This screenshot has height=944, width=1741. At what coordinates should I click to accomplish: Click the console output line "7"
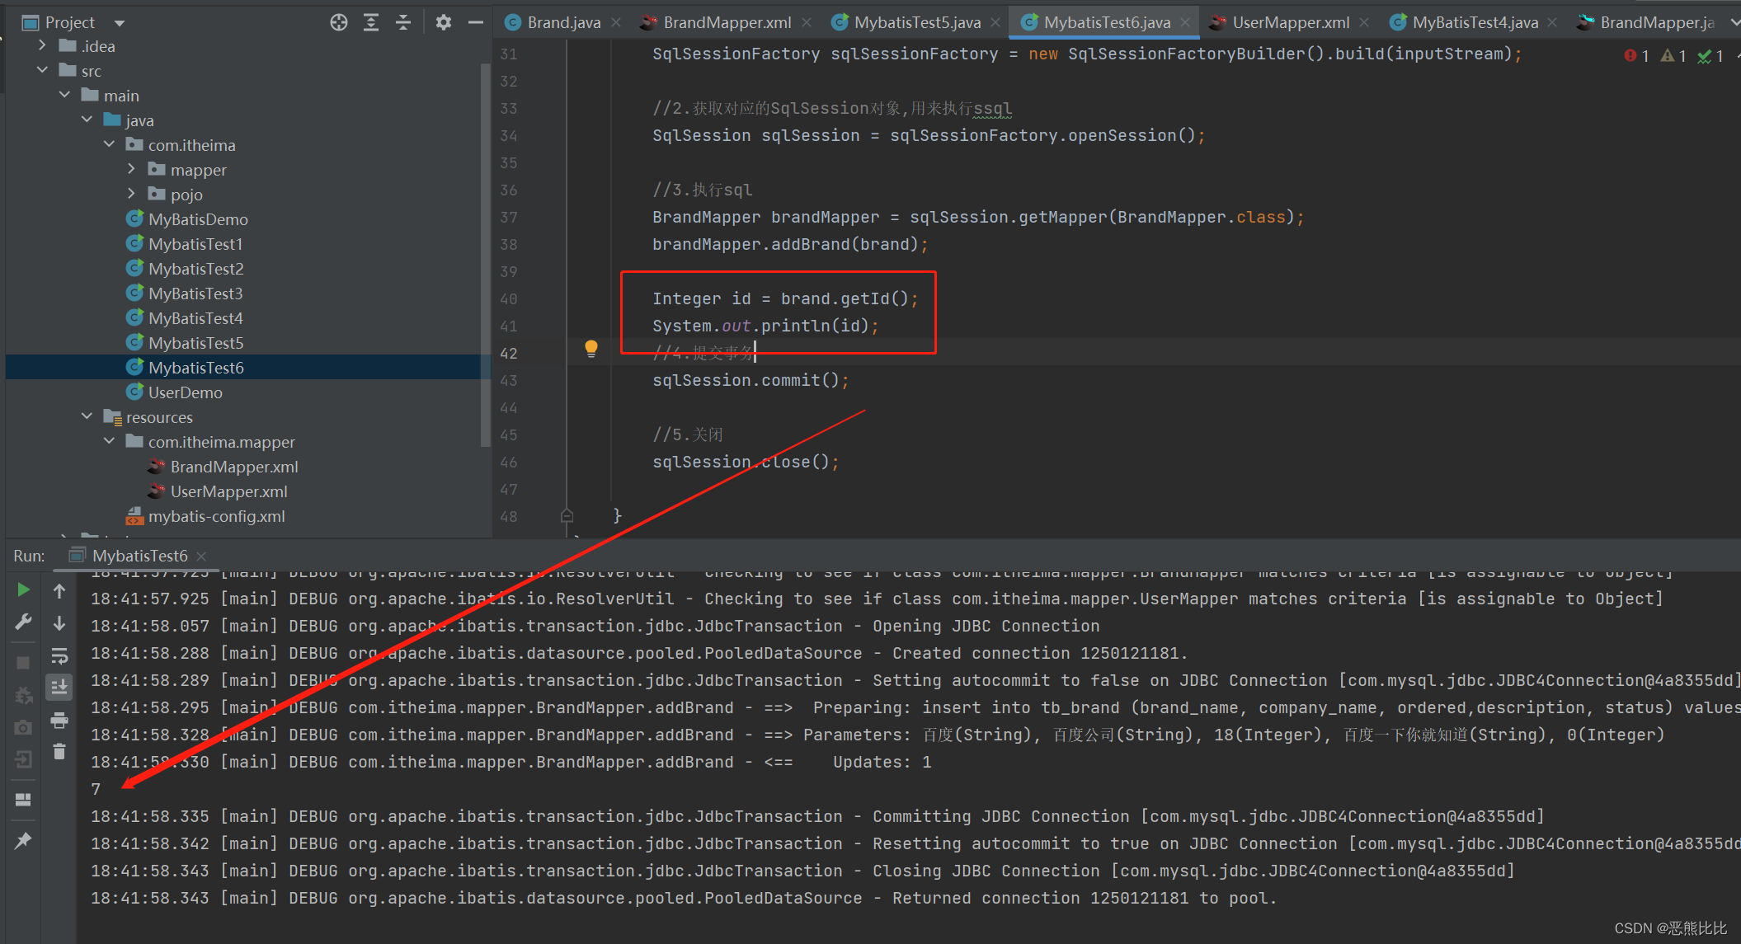point(96,789)
